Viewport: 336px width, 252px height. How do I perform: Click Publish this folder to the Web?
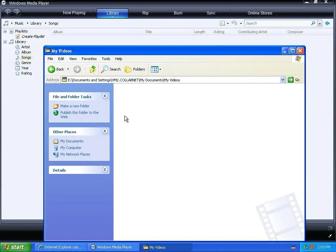[79, 115]
